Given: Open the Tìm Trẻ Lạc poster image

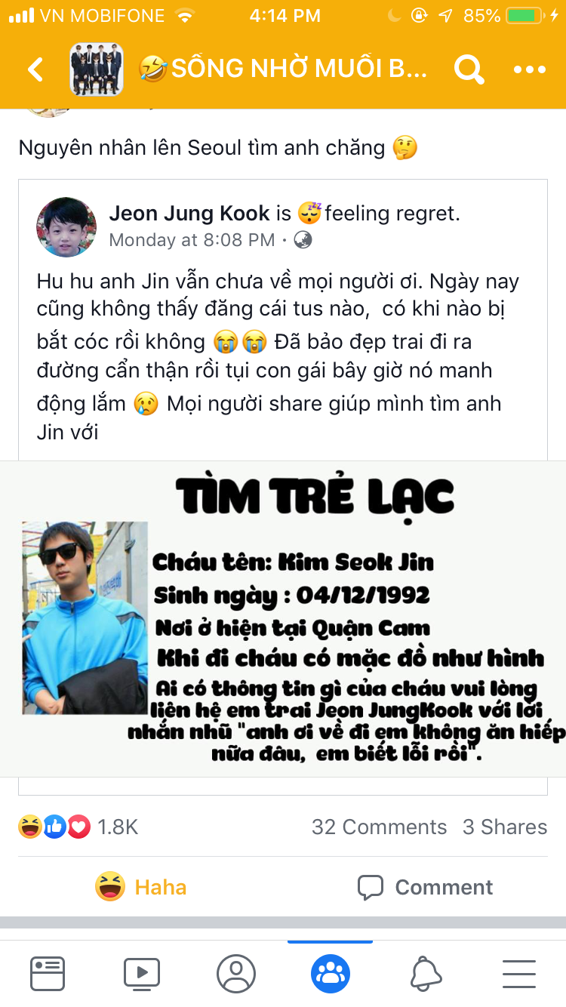Looking at the screenshot, I should [x=283, y=618].
